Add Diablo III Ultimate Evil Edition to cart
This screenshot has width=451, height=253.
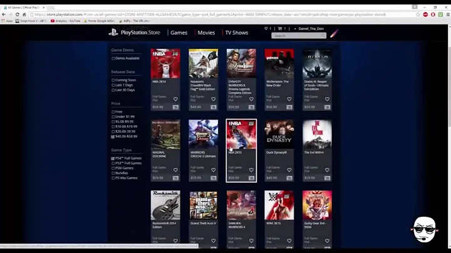click(328, 107)
